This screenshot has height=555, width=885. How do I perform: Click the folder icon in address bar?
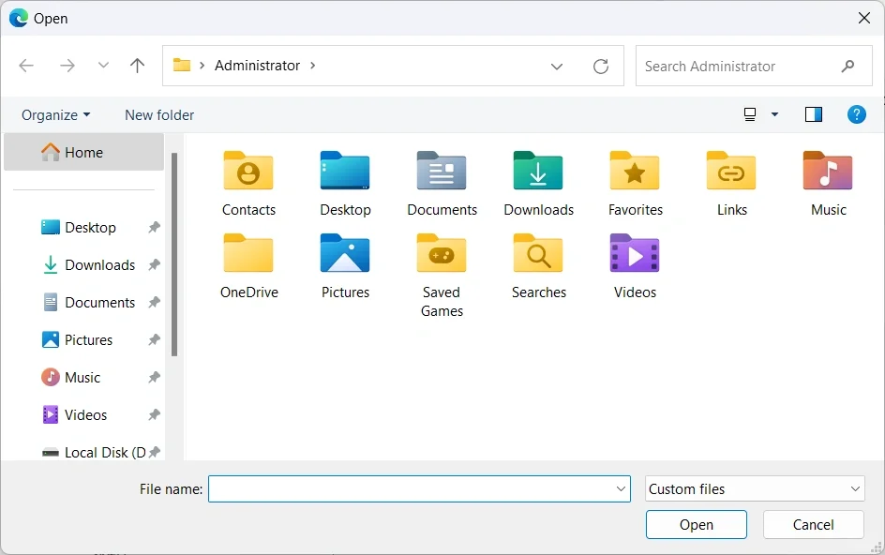point(181,65)
